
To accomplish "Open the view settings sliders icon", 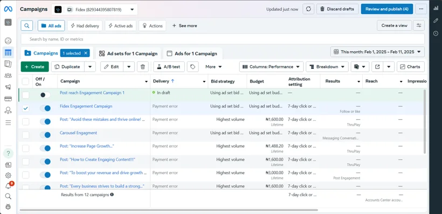I will point(419,25).
